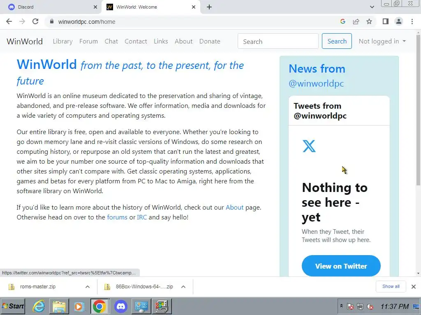Show hidden system tray icons

[x=341, y=306]
